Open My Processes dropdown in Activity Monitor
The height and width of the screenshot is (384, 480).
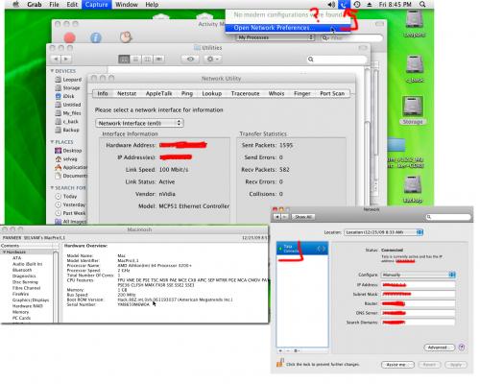pos(275,37)
